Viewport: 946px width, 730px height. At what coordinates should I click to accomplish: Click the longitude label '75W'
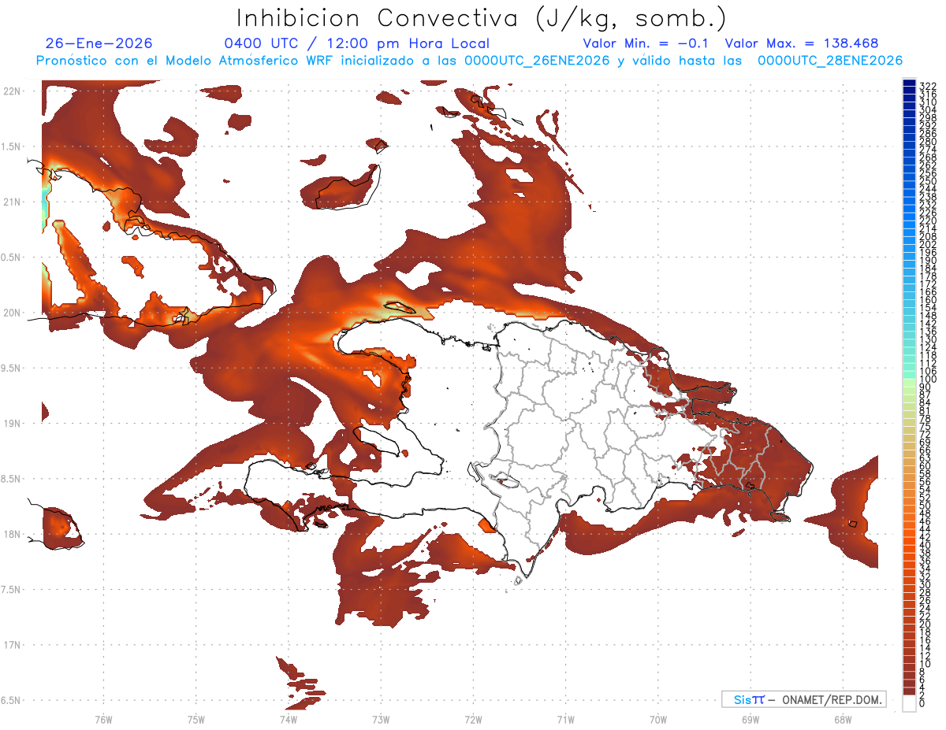tap(196, 719)
